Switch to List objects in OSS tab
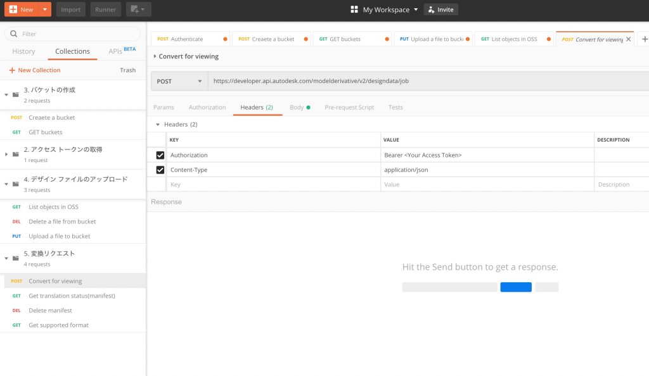The image size is (649, 376). [513, 39]
